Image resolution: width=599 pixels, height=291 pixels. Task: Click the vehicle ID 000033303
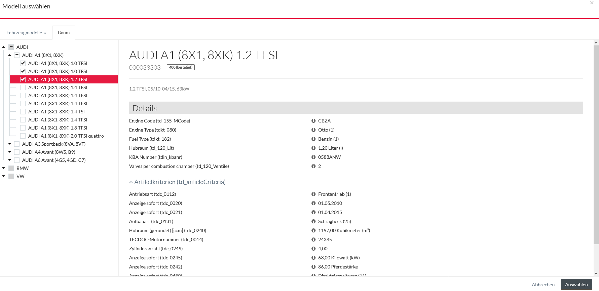point(145,68)
